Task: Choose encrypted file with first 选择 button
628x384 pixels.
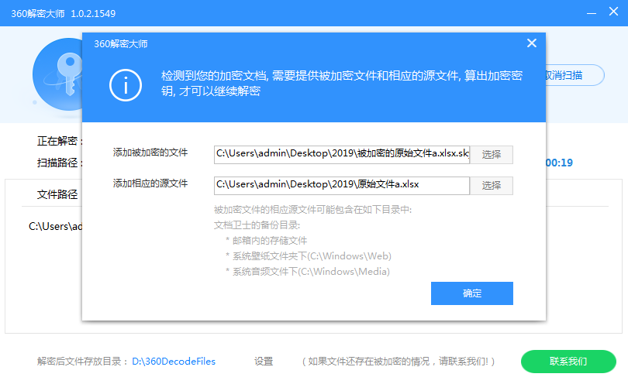Action: [492, 154]
